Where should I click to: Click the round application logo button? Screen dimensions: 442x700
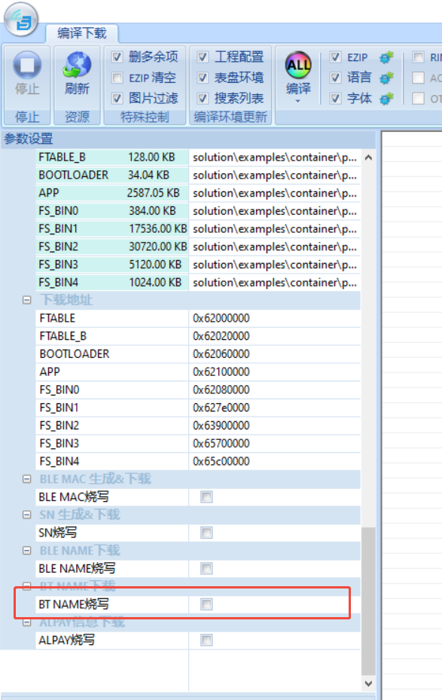coord(21,19)
